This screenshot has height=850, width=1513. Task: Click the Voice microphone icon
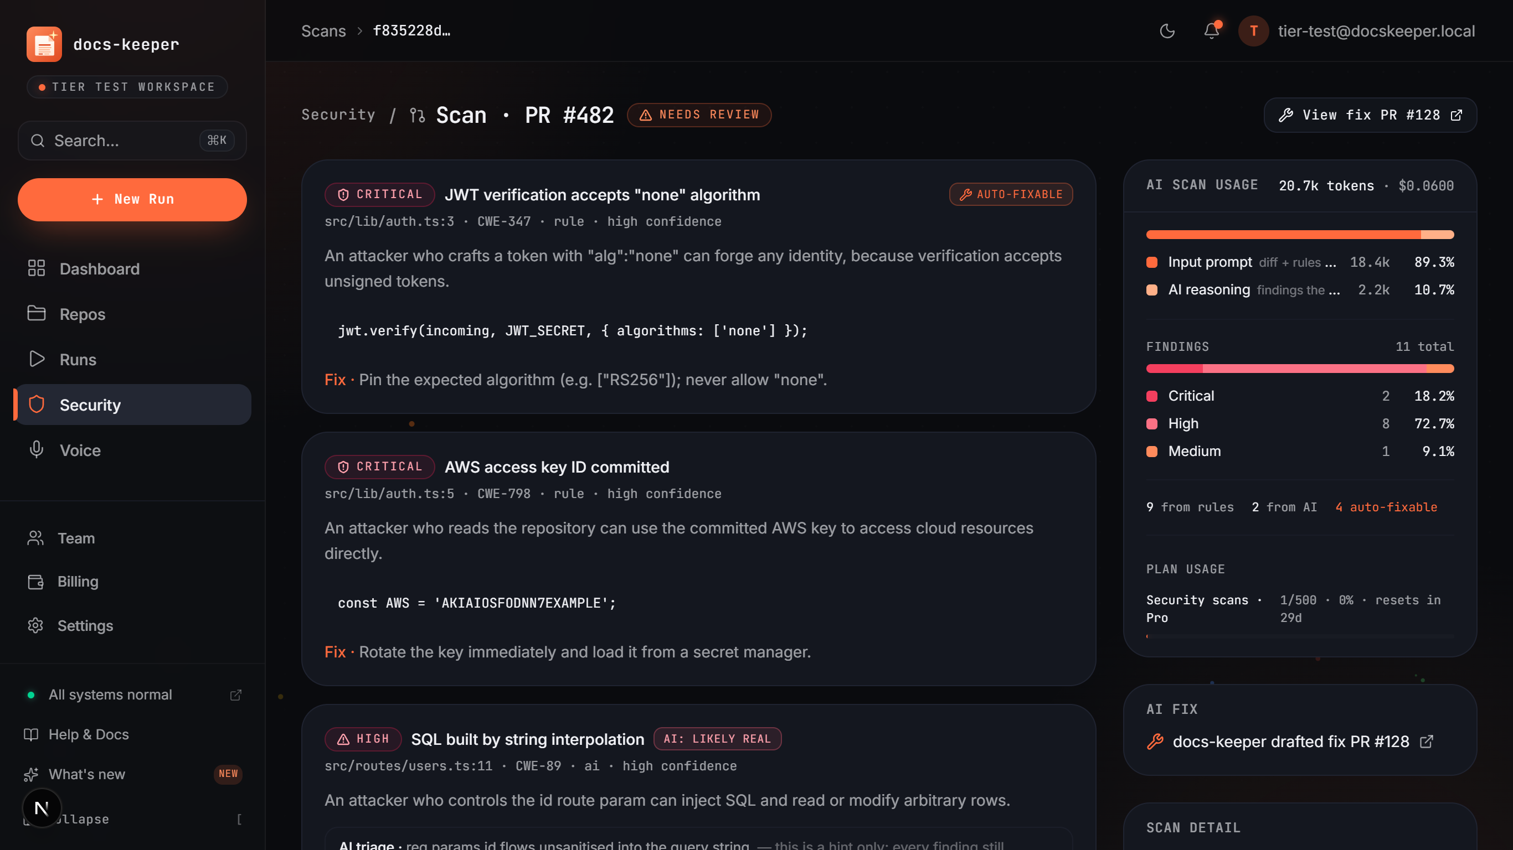click(x=37, y=450)
